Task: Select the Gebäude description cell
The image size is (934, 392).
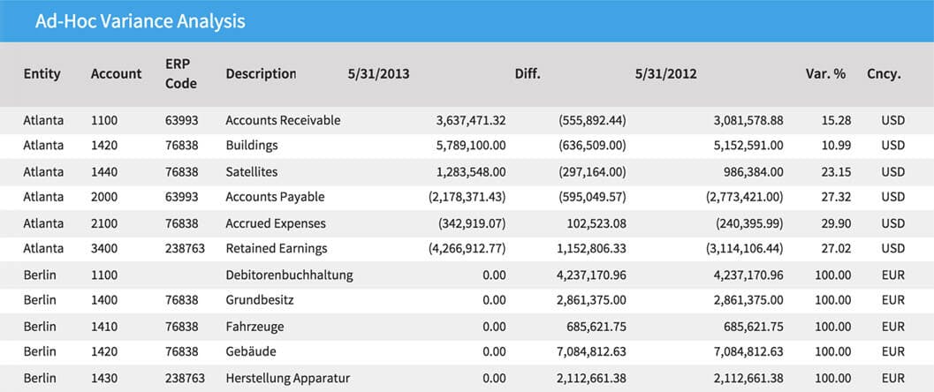Action: pos(251,351)
